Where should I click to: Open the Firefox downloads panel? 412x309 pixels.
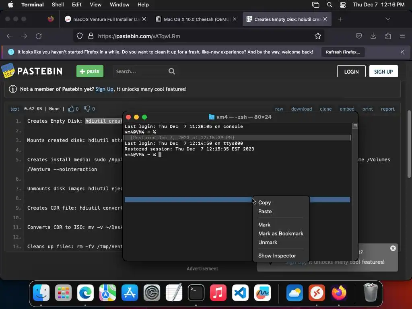[x=373, y=36]
